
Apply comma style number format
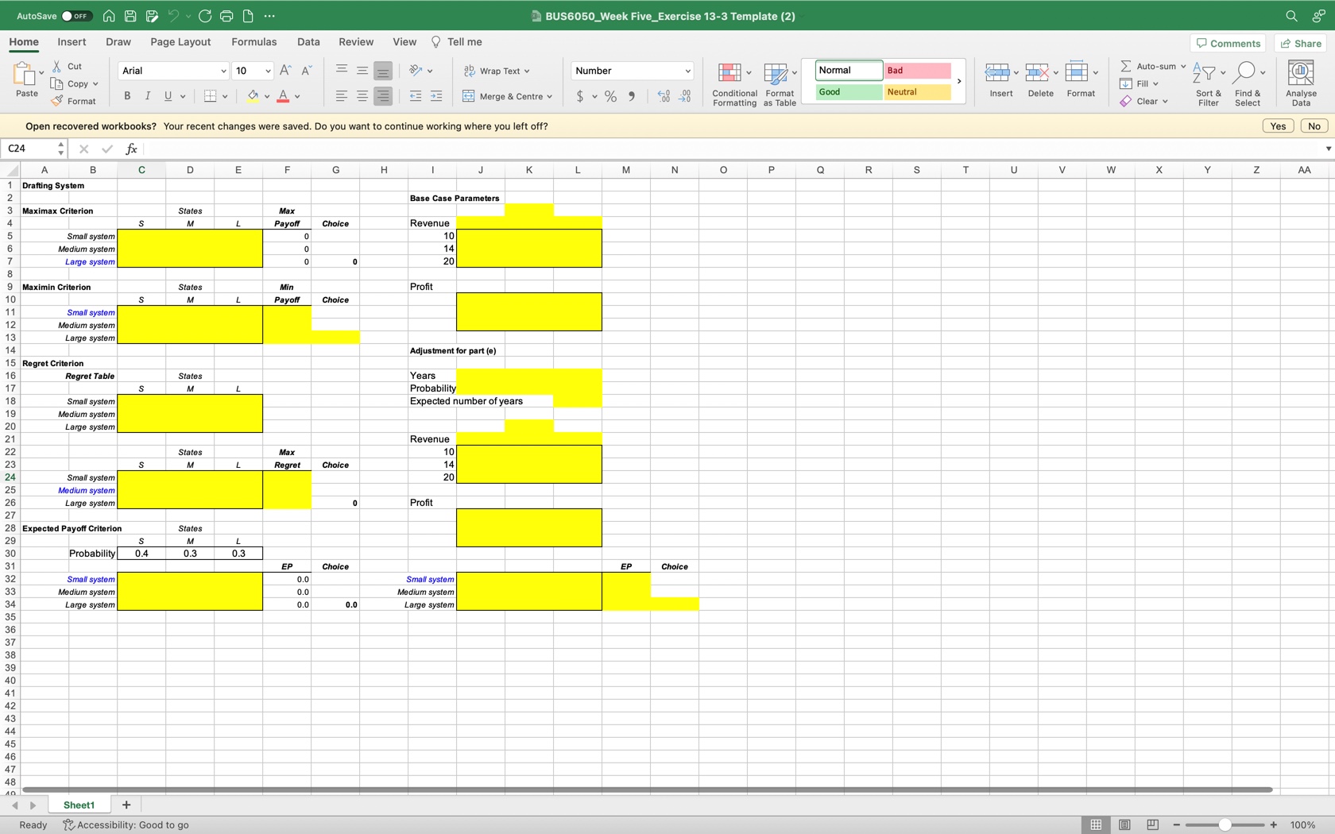pyautogui.click(x=632, y=96)
